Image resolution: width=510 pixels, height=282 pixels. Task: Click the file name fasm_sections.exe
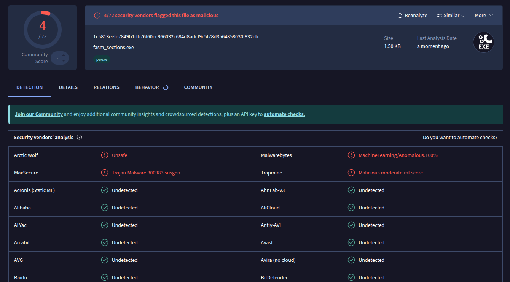[x=113, y=47]
